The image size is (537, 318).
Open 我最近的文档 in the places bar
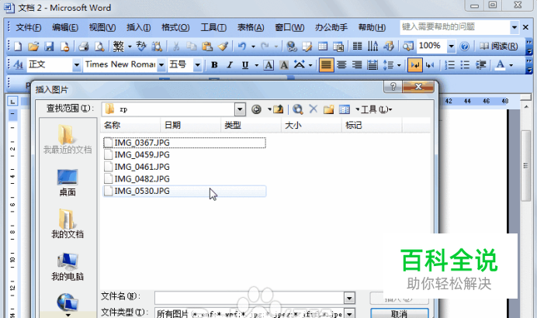[x=68, y=139]
